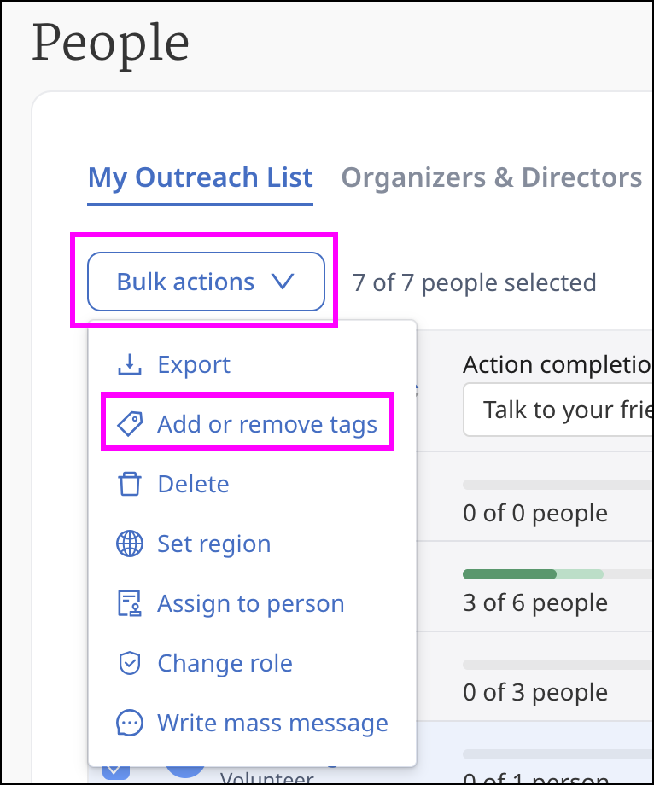Viewport: 654px width, 785px height.
Task: Click the shield Change role icon
Action: tap(130, 663)
